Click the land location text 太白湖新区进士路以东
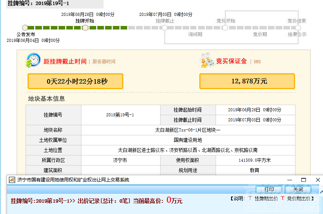The image size is (323, 214). (188, 150)
